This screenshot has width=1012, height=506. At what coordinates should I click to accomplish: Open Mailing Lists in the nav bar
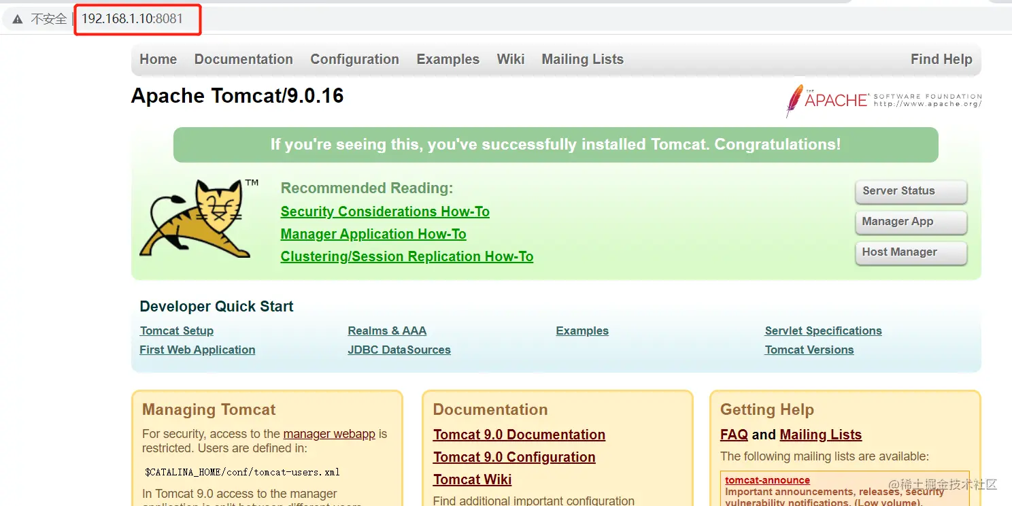coord(583,59)
